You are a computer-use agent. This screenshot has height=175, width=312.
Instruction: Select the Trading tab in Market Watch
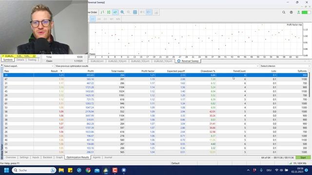[x=32, y=60]
